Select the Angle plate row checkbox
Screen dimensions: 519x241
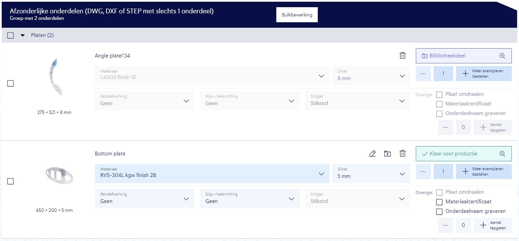tap(11, 84)
